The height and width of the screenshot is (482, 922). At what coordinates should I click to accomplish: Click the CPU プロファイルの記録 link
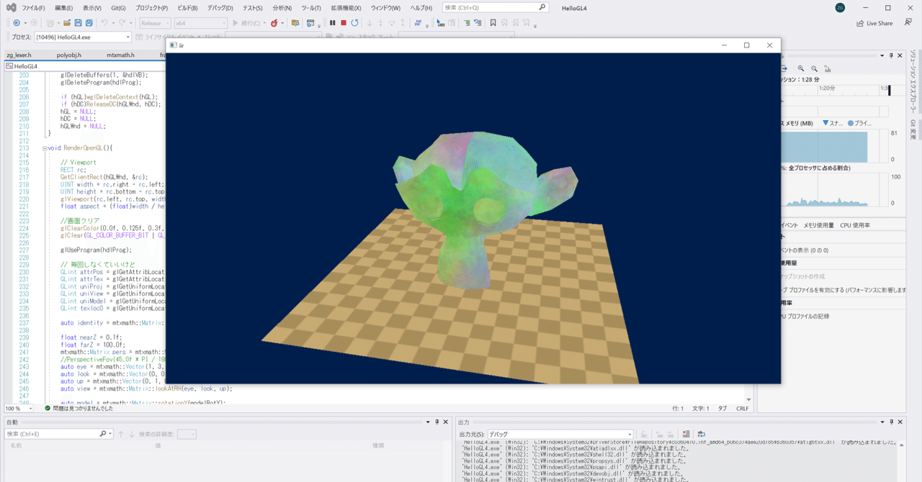(805, 317)
